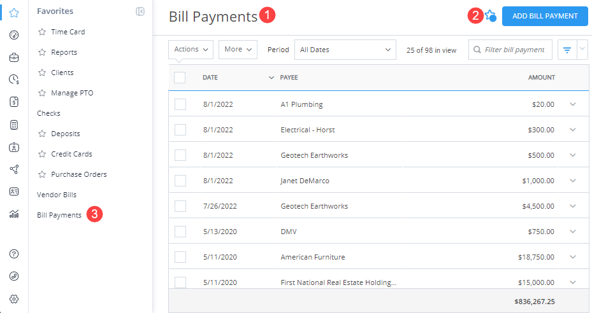Select the DMV row checkbox

coord(180,232)
